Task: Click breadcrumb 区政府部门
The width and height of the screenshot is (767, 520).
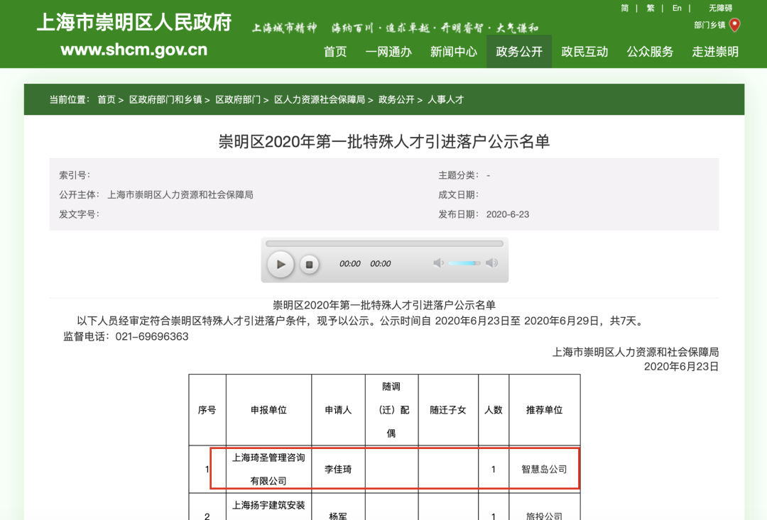Action: tap(238, 100)
